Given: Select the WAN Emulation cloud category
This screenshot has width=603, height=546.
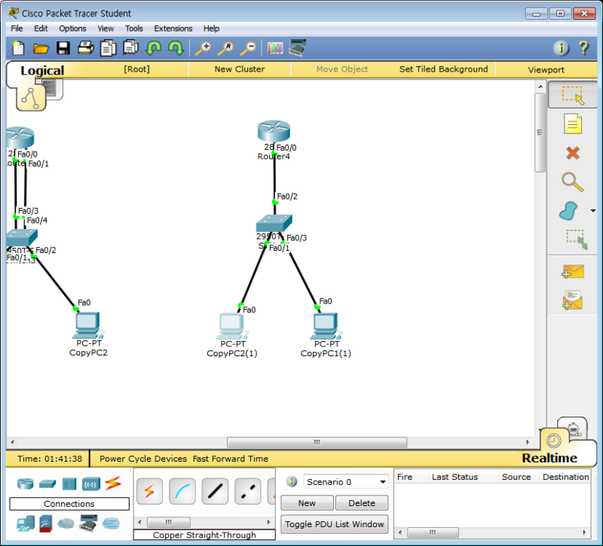Looking at the screenshot, I should pos(66,523).
